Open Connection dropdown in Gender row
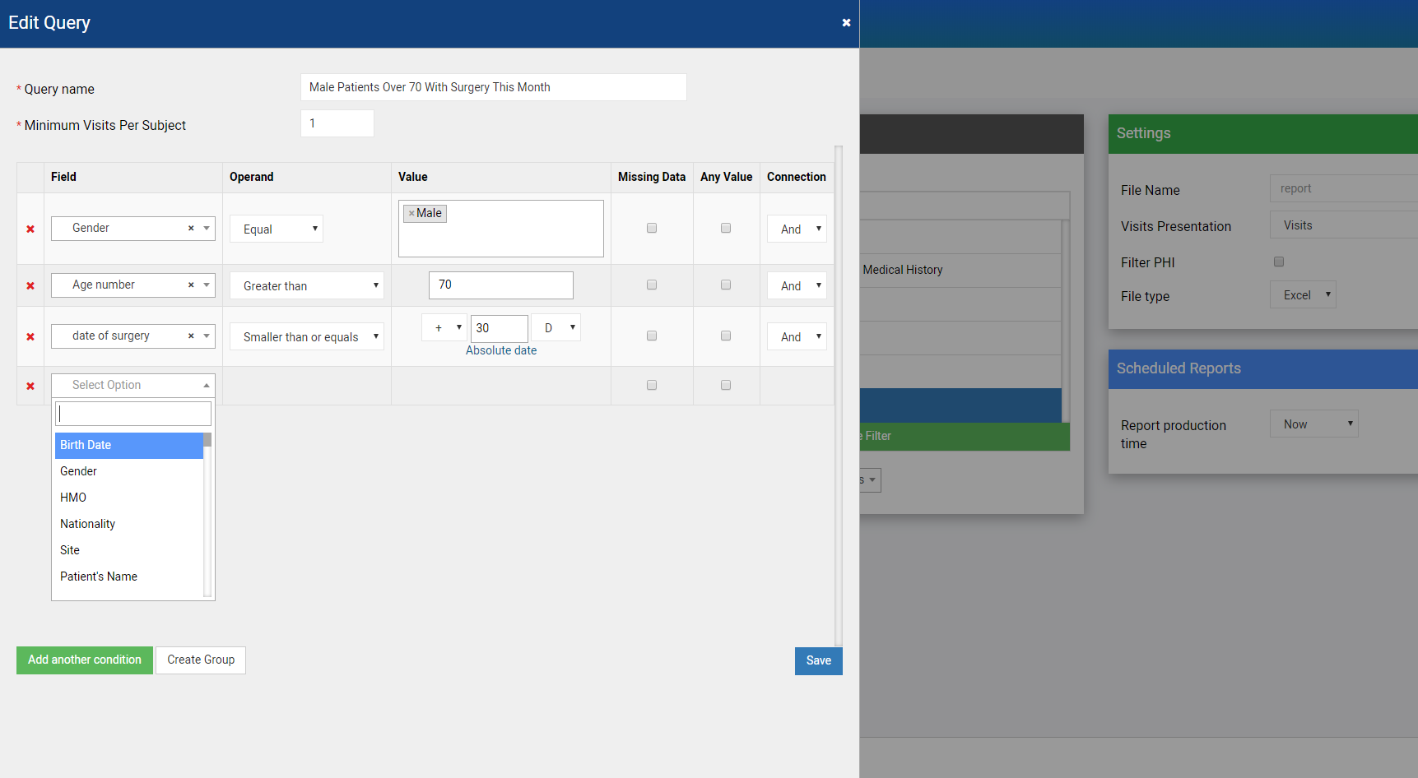Screen dimensions: 1418x778 pos(797,229)
